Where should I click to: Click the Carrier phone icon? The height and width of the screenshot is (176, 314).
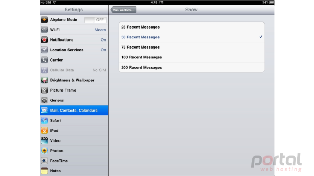click(44, 60)
